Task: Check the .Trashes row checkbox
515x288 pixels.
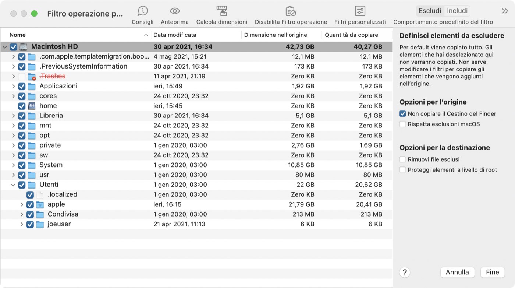Action: (x=22, y=77)
